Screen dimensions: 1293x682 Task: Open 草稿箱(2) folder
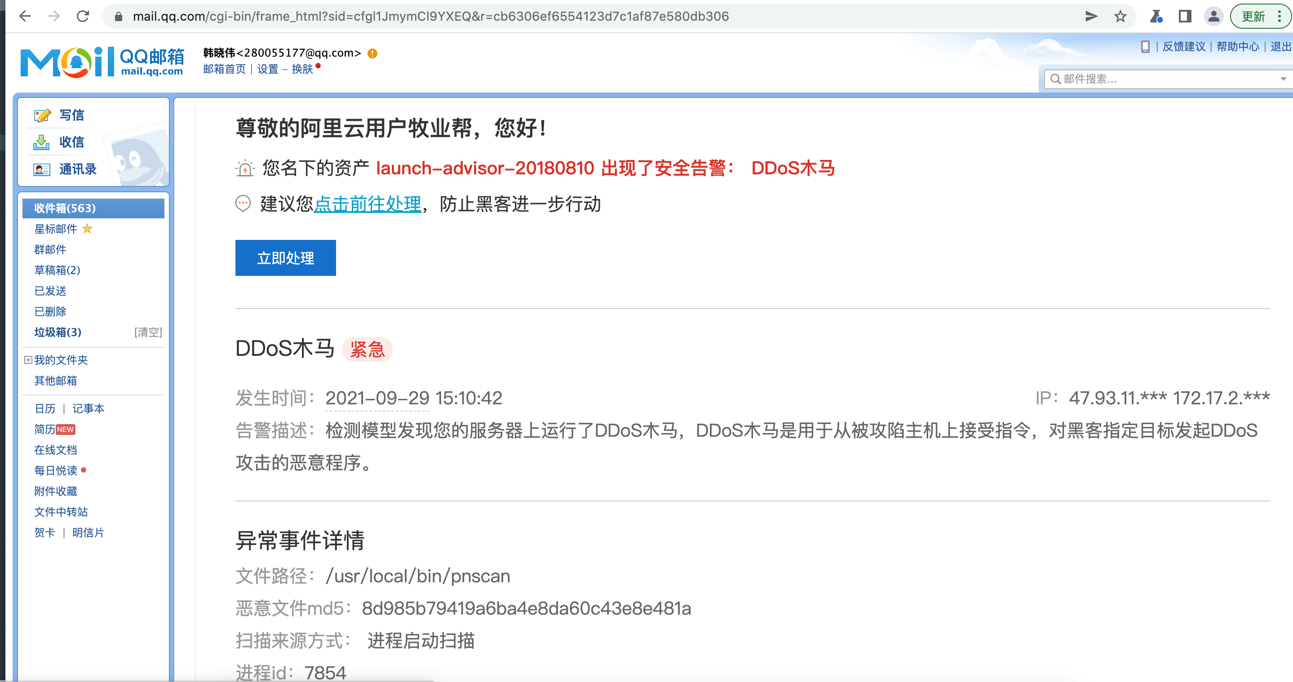(x=57, y=270)
